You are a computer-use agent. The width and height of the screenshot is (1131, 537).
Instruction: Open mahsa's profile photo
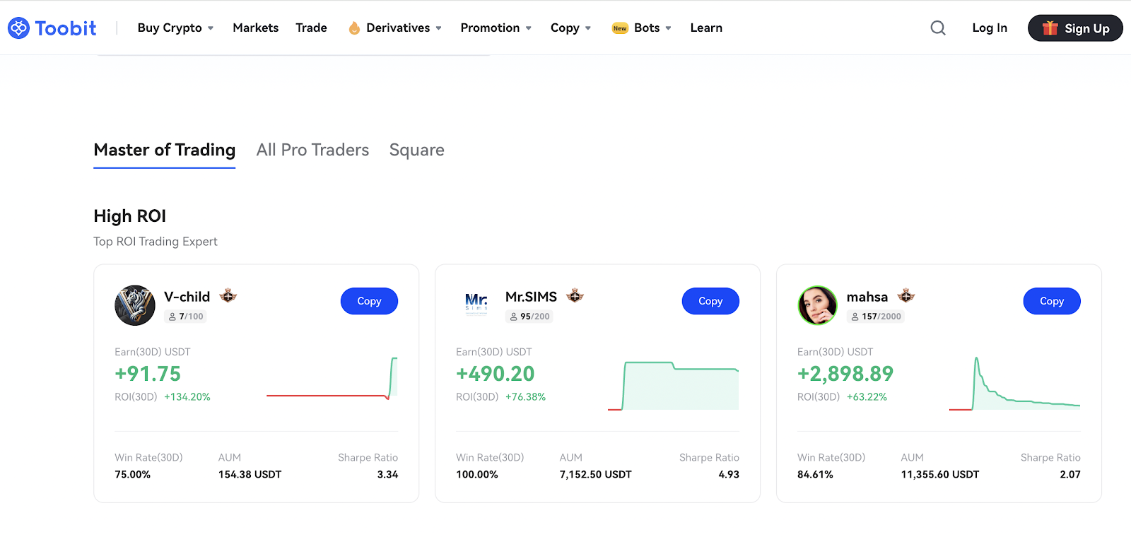pos(818,305)
